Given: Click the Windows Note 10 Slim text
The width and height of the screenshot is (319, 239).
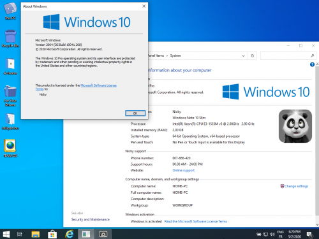Looking at the screenshot, I should tap(189, 118).
